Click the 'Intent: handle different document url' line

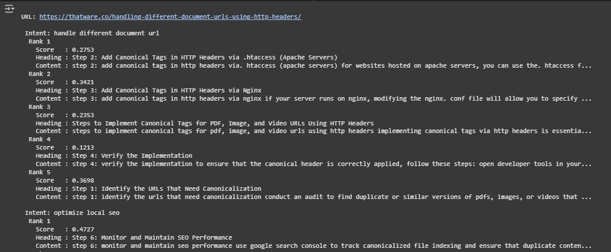[92, 33]
